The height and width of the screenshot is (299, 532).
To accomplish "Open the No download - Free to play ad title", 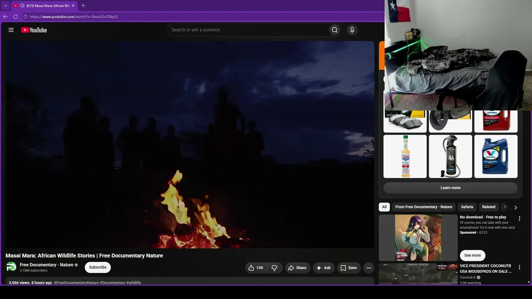I will [483, 217].
